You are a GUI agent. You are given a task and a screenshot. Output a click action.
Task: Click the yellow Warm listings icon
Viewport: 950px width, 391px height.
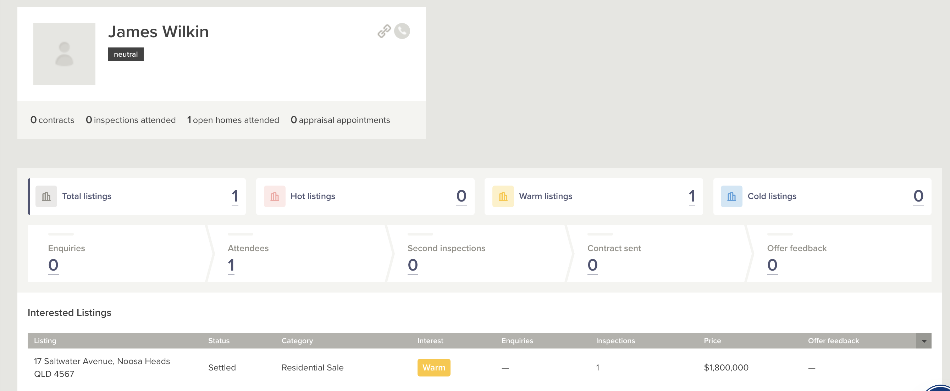coord(503,196)
